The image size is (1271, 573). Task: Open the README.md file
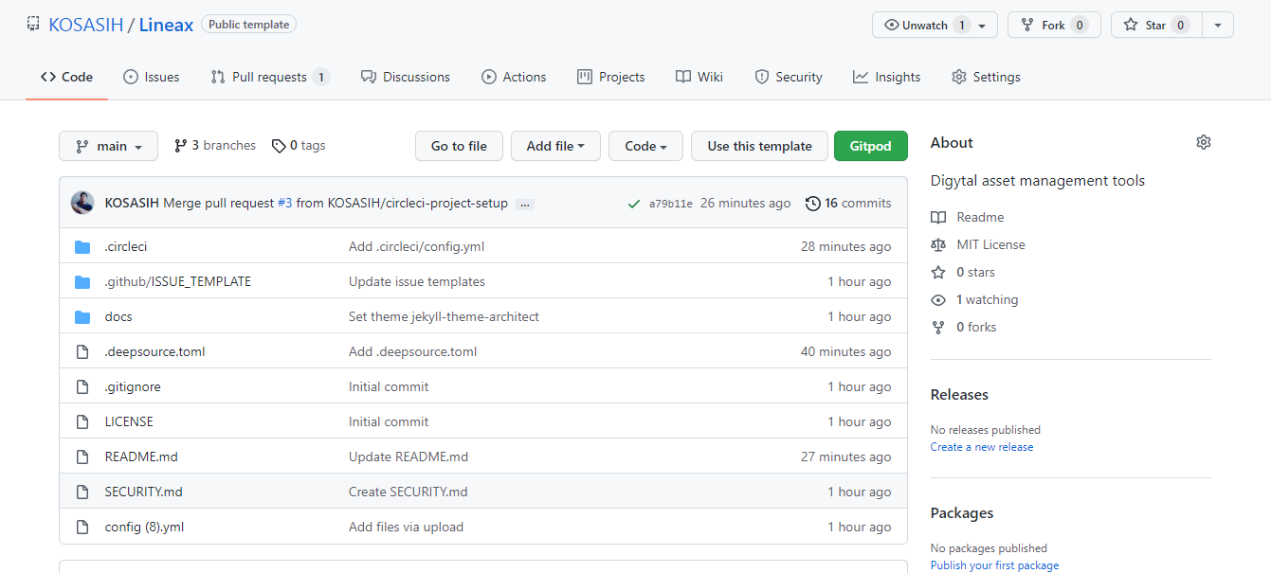pyautogui.click(x=141, y=457)
